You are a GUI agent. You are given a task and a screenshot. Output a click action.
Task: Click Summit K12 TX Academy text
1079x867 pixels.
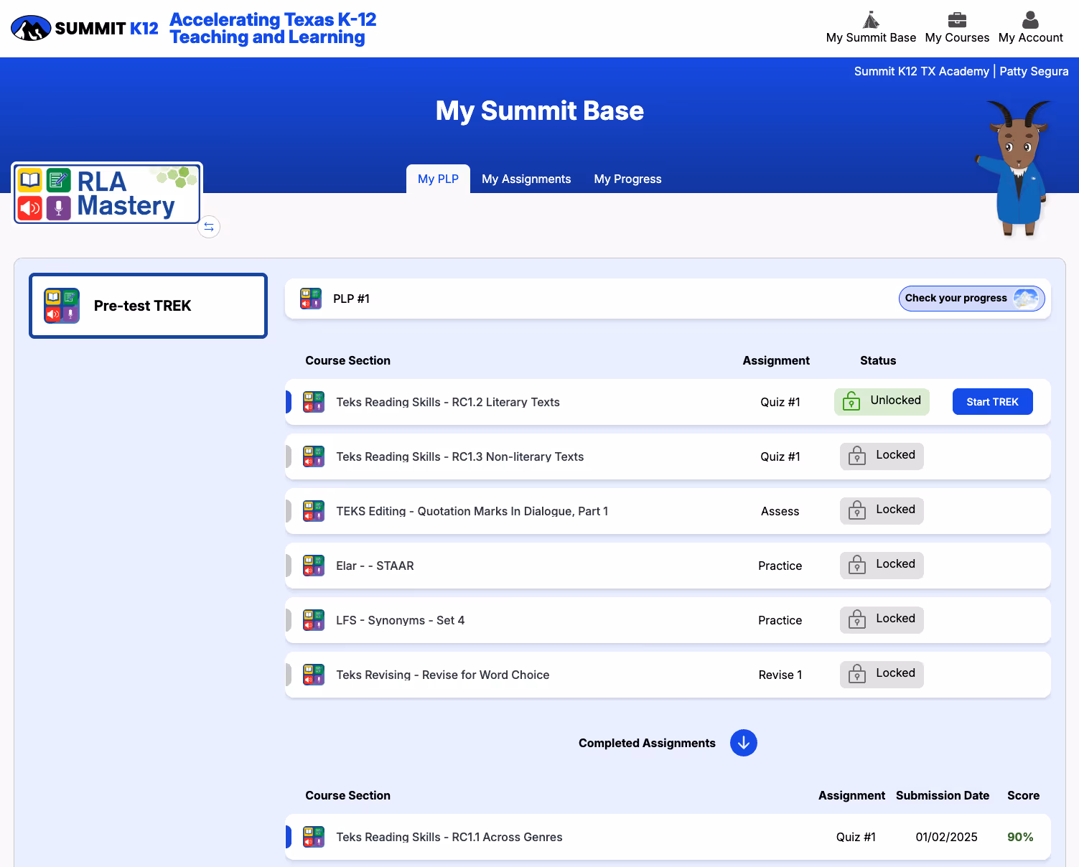[921, 71]
